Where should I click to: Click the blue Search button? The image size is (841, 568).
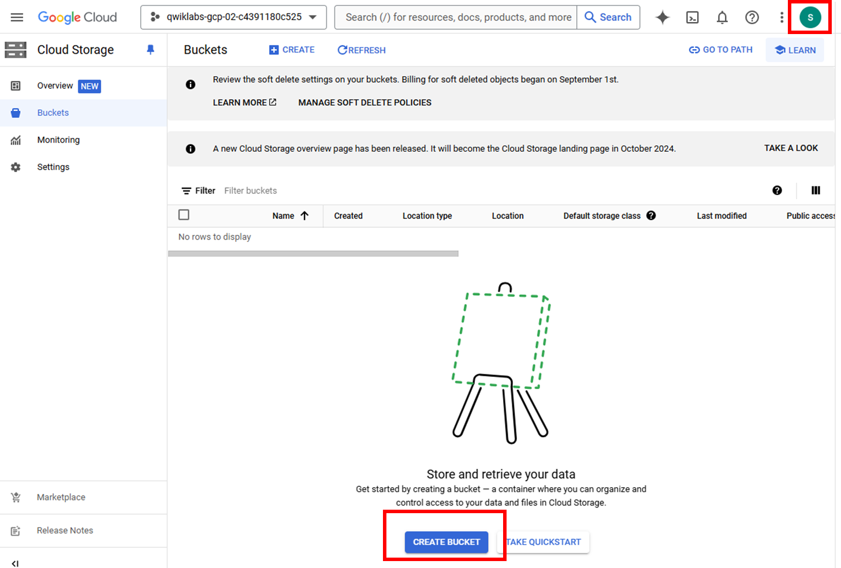click(608, 17)
